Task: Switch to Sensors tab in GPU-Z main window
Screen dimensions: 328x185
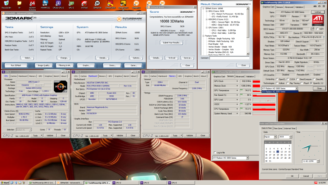Action: point(280,7)
